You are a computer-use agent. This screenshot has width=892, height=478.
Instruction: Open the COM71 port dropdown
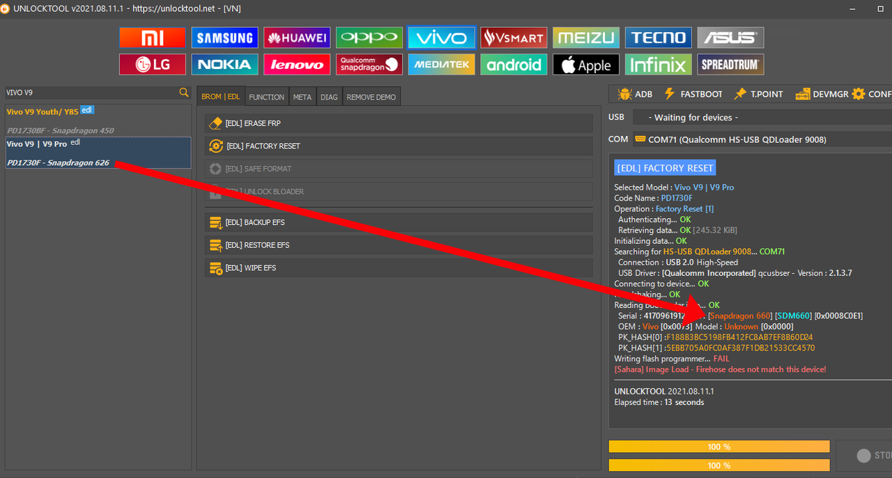[762, 139]
